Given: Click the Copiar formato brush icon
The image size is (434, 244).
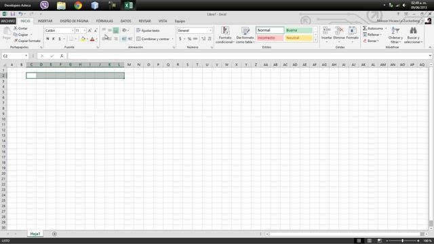Looking at the screenshot, I should tap(16, 41).
